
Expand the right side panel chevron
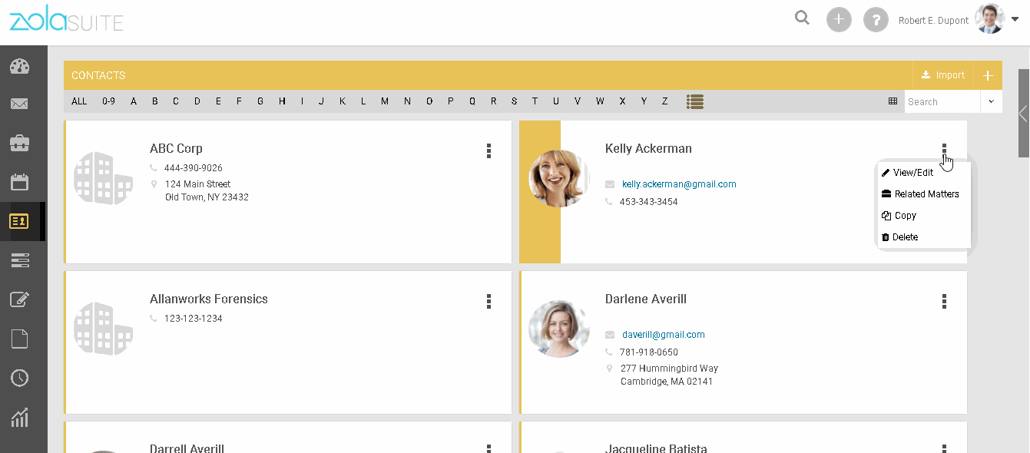click(1023, 114)
